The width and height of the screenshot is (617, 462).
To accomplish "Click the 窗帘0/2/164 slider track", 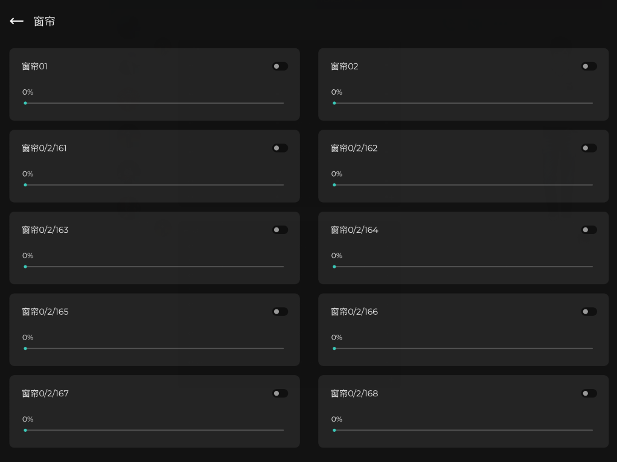I will (464, 267).
